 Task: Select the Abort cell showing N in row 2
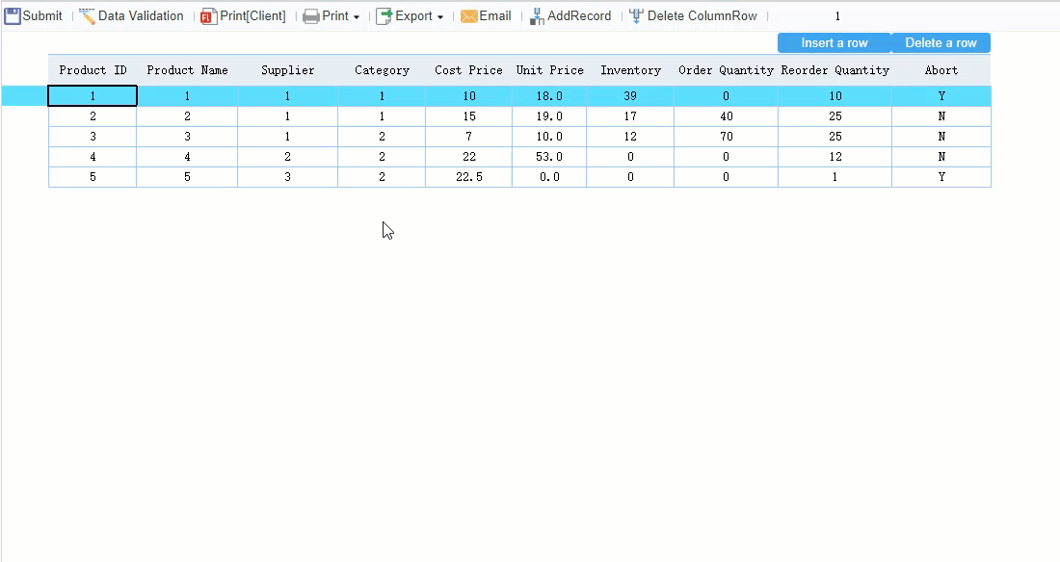(x=941, y=115)
